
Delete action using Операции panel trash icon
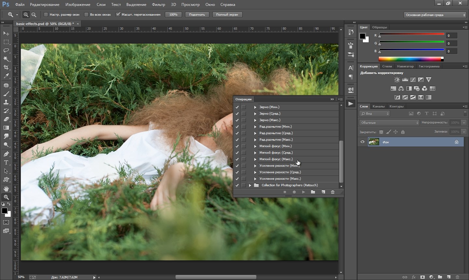pyautogui.click(x=333, y=192)
